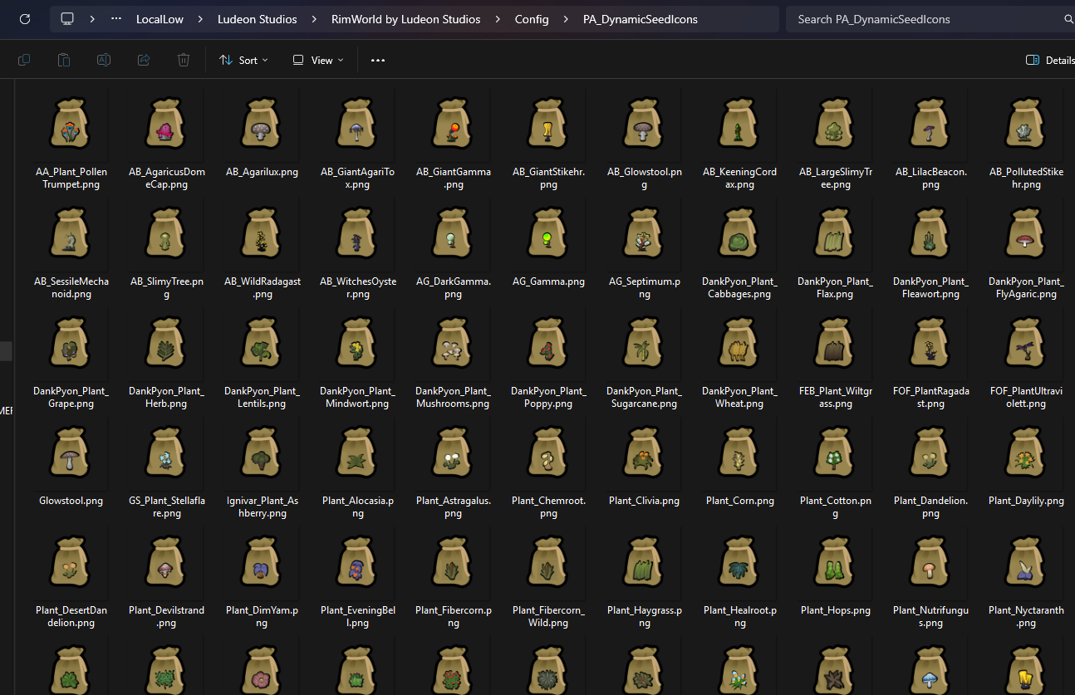Viewport: 1075px width, 695px height.
Task: Click the DankPyon_Plant_Poppy.png file name
Action: point(548,397)
